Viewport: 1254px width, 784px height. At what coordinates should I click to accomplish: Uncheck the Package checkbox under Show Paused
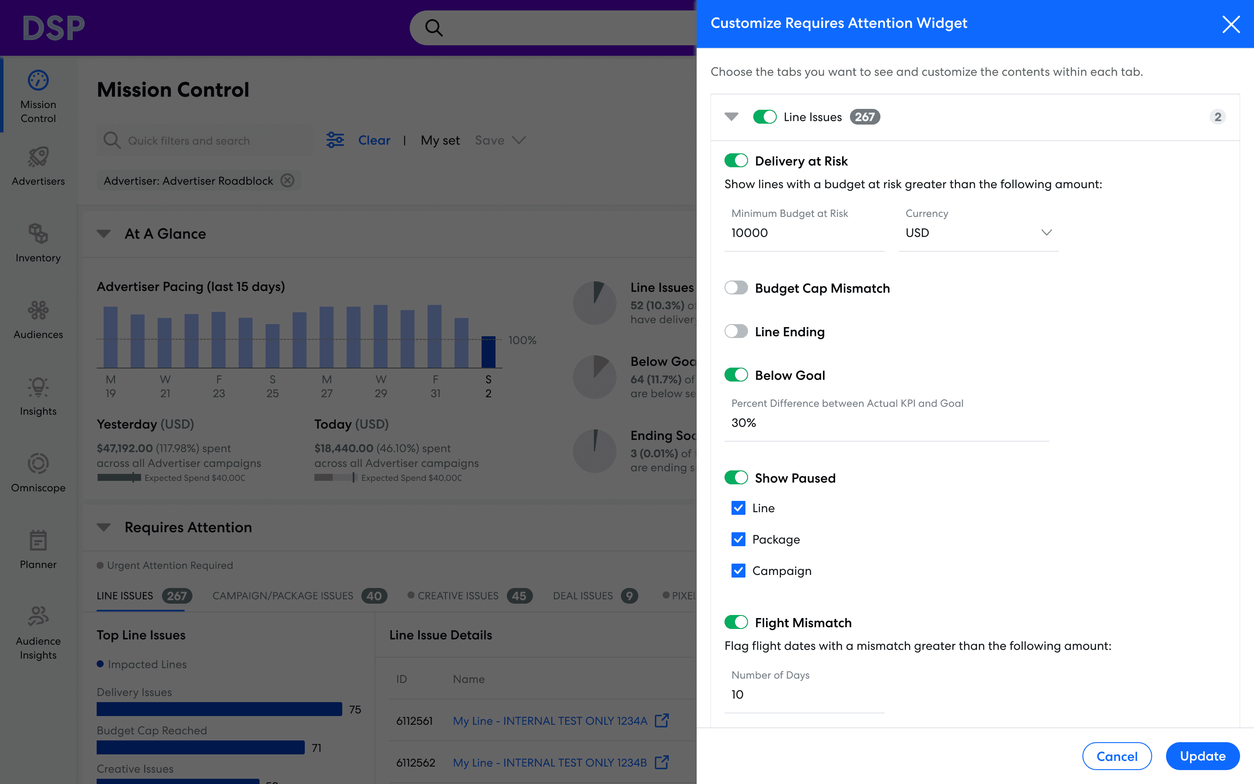[738, 539]
